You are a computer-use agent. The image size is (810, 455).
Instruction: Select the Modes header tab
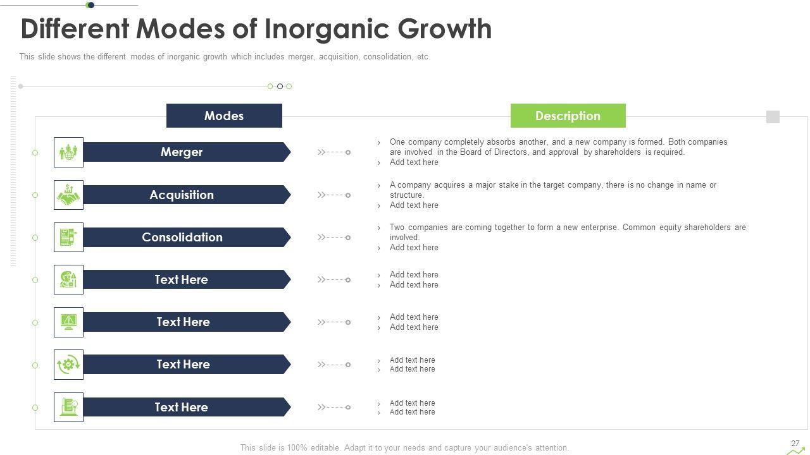(x=224, y=116)
